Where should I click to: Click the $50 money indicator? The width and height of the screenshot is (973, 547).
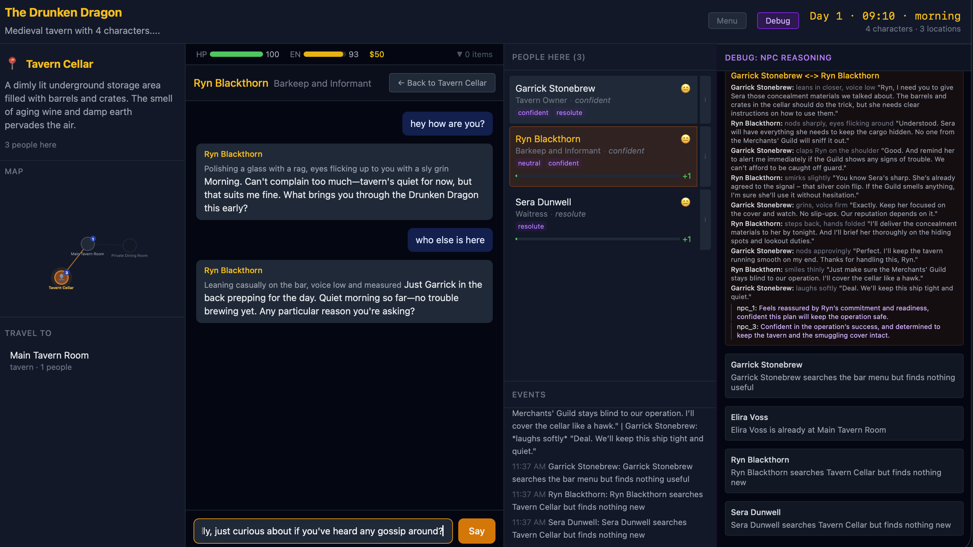coord(376,55)
